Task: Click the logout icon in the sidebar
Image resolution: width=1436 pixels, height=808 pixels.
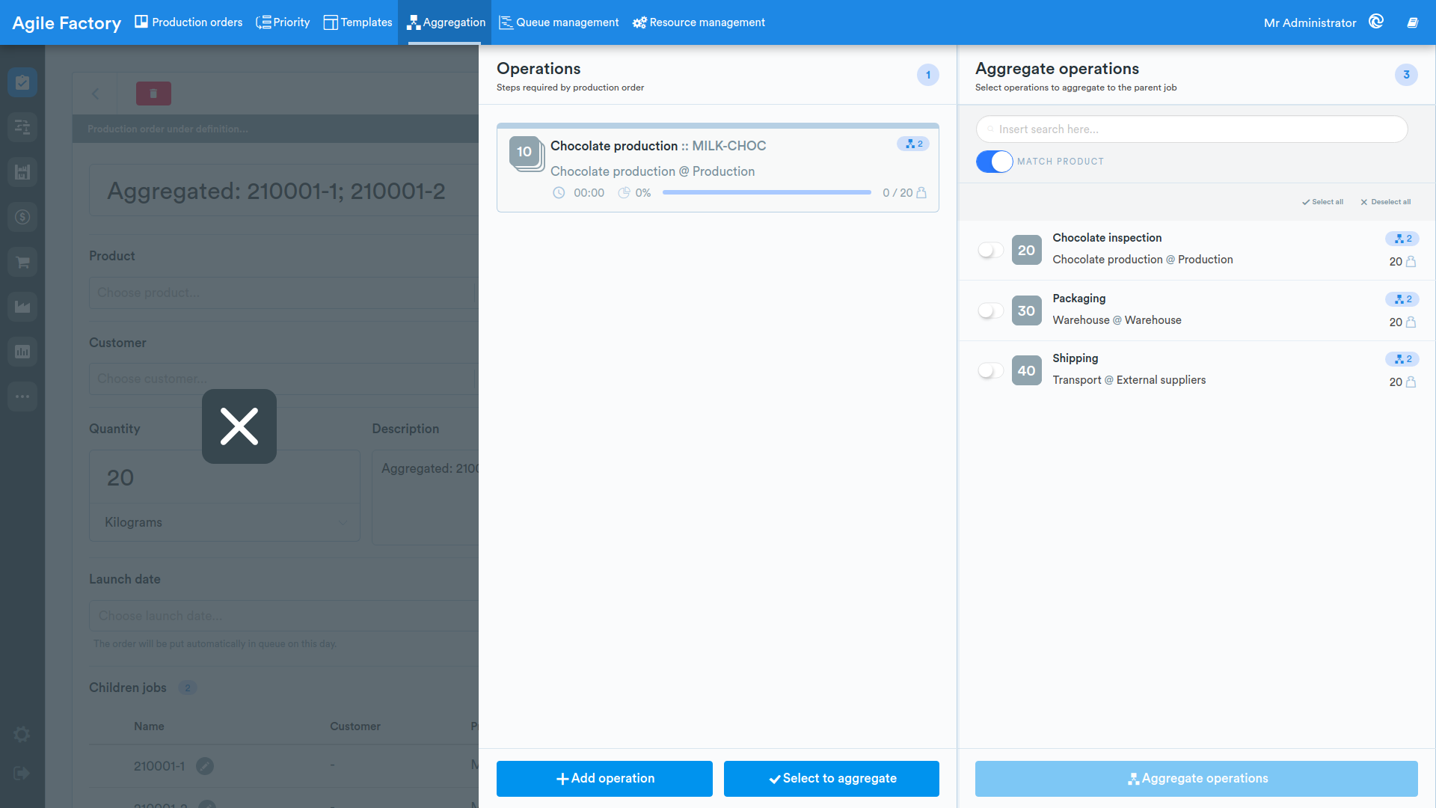Action: coord(22,774)
